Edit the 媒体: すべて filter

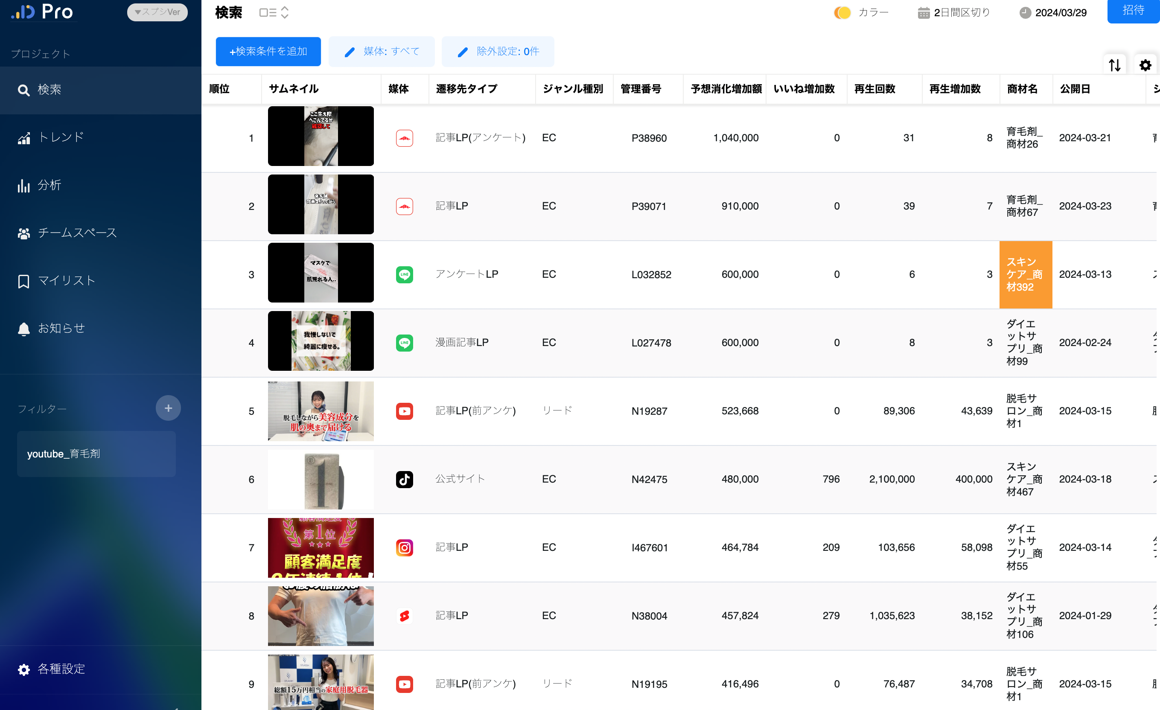pyautogui.click(x=381, y=51)
